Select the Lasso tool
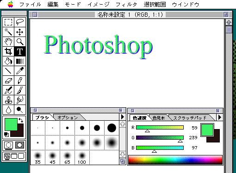This screenshot has height=173, width=236. [x=20, y=22]
